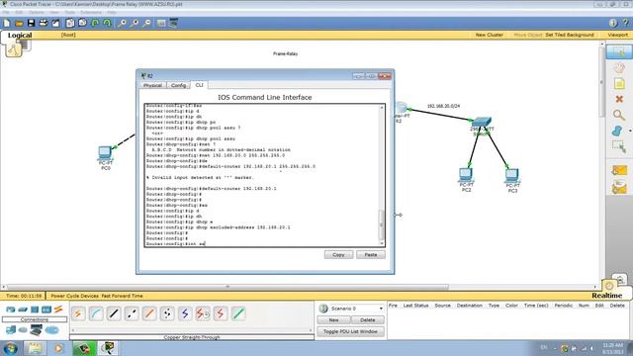Choose the Delete red X tool
This screenshot has height=356, width=633.
pos(619,99)
